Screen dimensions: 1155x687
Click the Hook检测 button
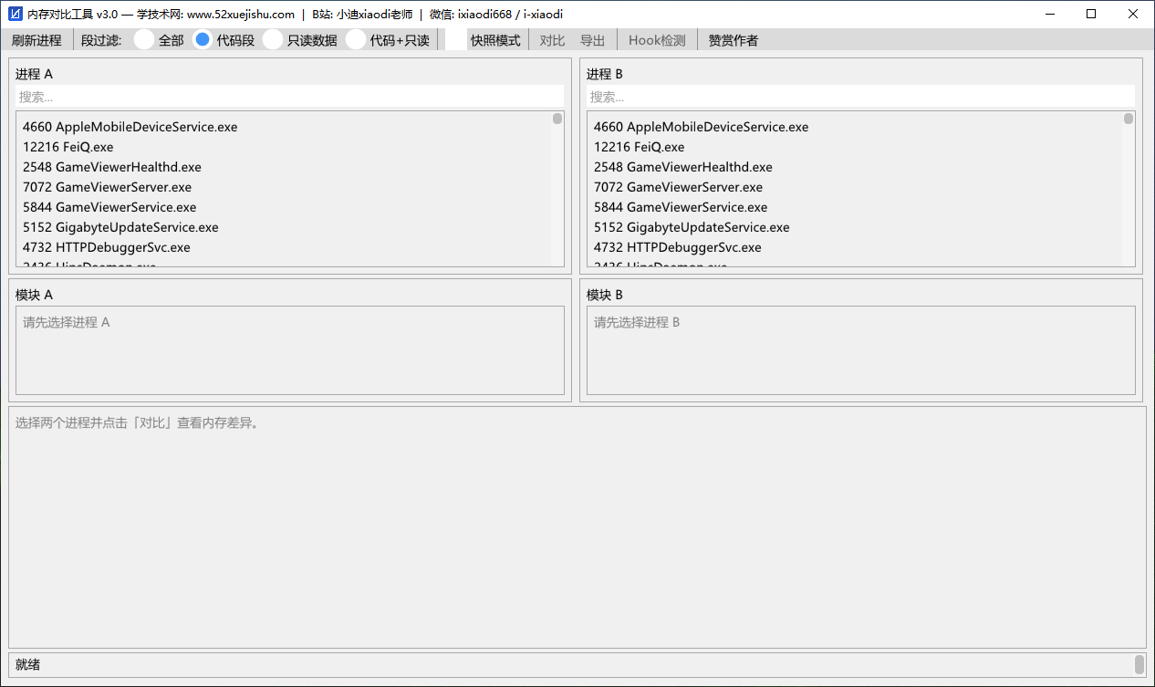point(657,40)
